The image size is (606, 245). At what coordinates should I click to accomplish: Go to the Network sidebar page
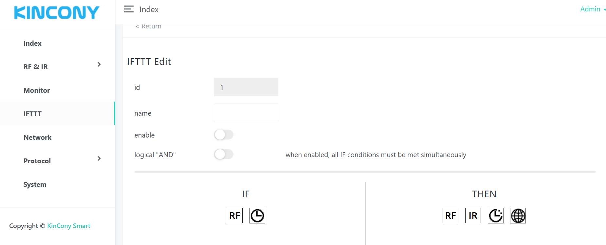pos(37,138)
